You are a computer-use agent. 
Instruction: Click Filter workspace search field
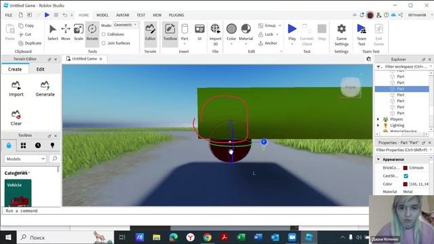(x=407, y=66)
